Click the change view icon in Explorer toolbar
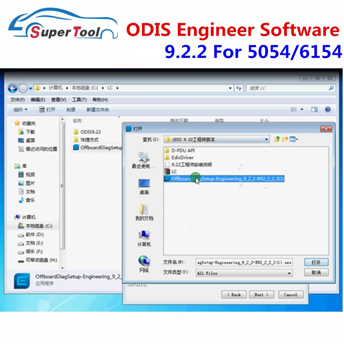Screen dimensions: 344x344 [x=293, y=109]
